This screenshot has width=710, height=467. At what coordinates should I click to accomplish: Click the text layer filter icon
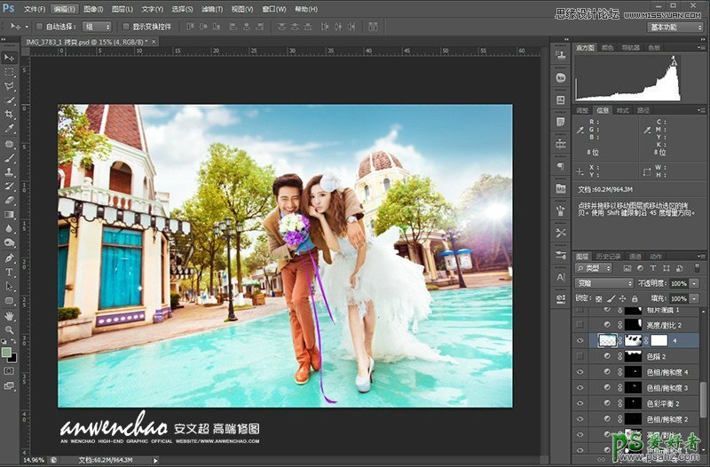(x=653, y=267)
